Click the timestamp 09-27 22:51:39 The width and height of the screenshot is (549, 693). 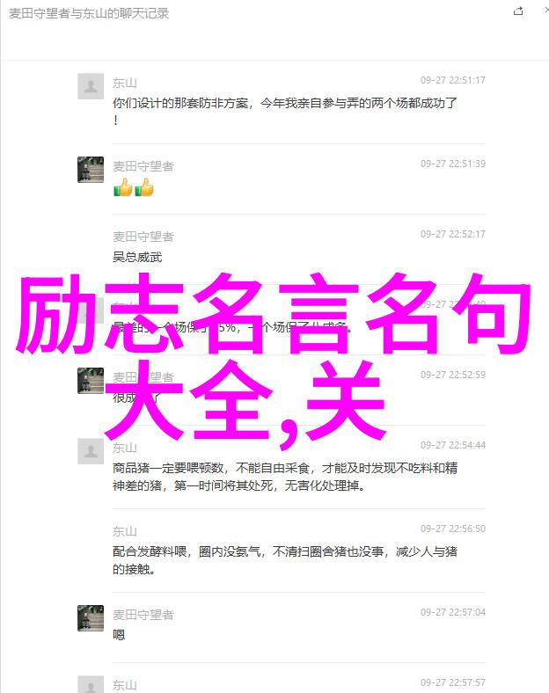pyautogui.click(x=452, y=164)
